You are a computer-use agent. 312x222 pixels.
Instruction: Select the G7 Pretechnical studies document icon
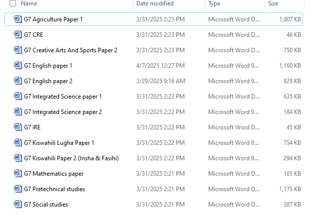click(18, 189)
